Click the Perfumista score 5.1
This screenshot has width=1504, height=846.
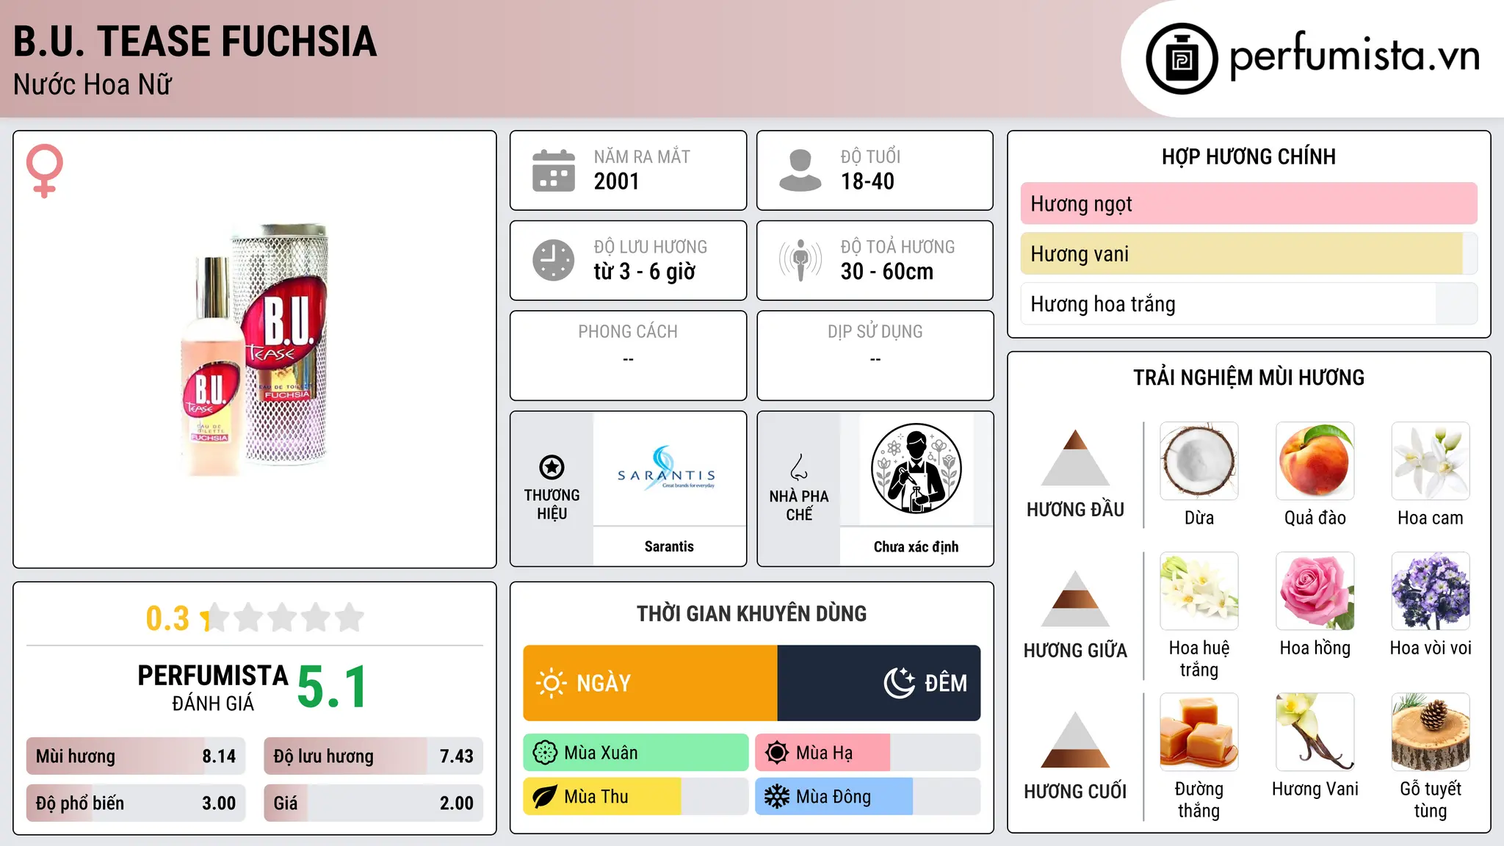[x=332, y=687]
